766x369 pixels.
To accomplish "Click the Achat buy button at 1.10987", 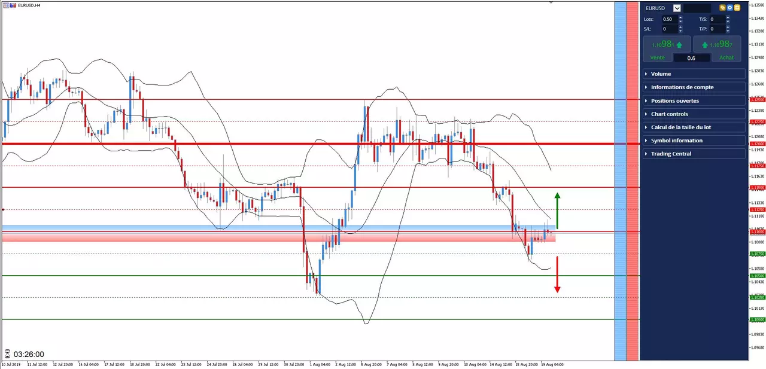I will click(x=717, y=49).
